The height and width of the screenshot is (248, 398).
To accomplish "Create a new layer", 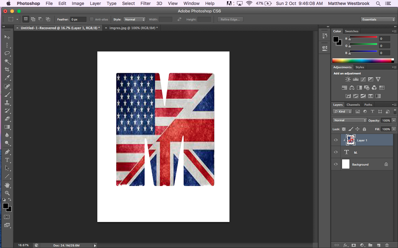I will (378, 245).
